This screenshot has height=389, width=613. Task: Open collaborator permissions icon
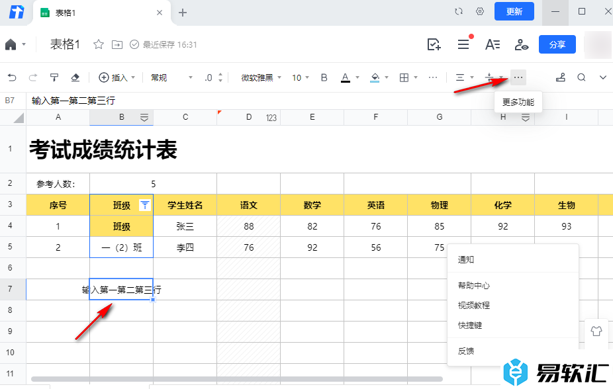522,44
